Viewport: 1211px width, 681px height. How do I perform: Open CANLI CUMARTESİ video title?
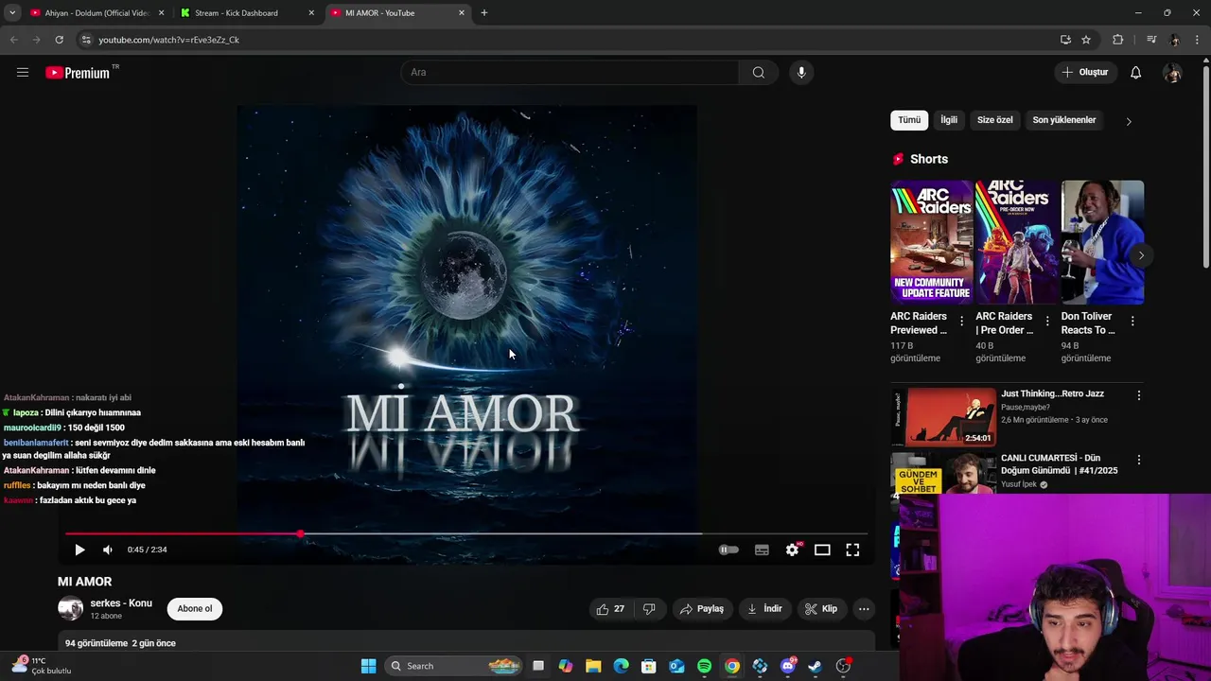(1059, 464)
